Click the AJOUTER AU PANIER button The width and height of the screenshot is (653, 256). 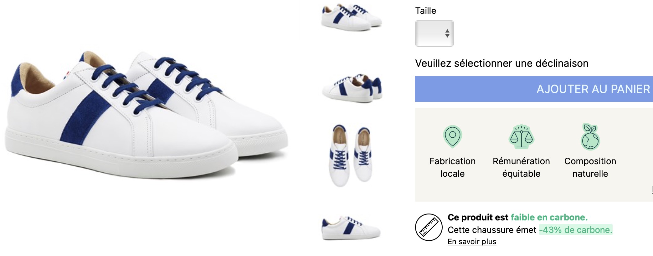(534, 89)
